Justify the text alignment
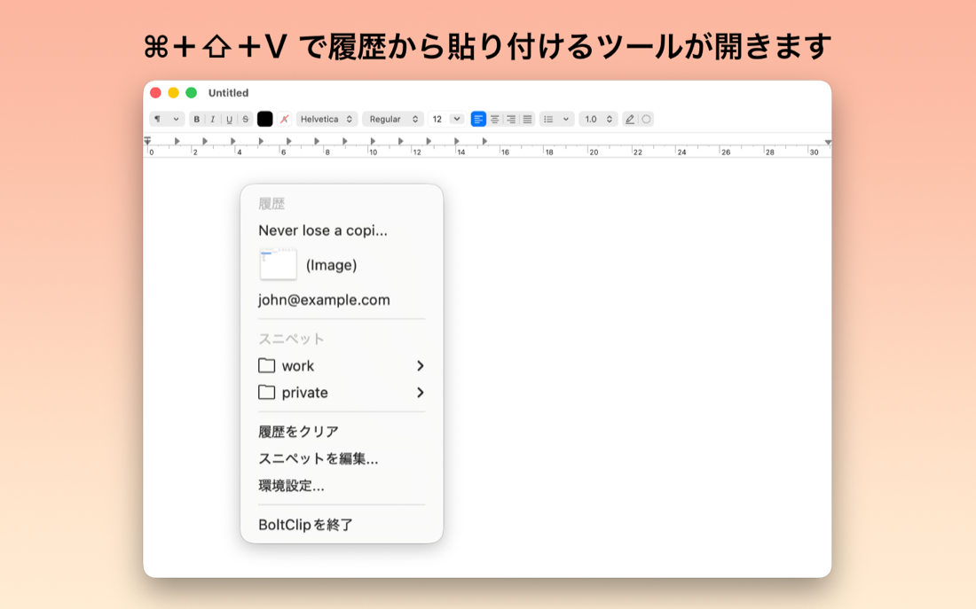Viewport: 976px width, 609px height. click(527, 119)
